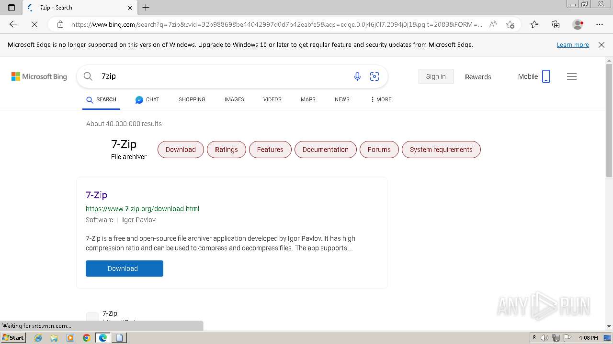The width and height of the screenshot is (613, 344).
Task: Switch to the VIDEOS tab
Action: click(272, 99)
